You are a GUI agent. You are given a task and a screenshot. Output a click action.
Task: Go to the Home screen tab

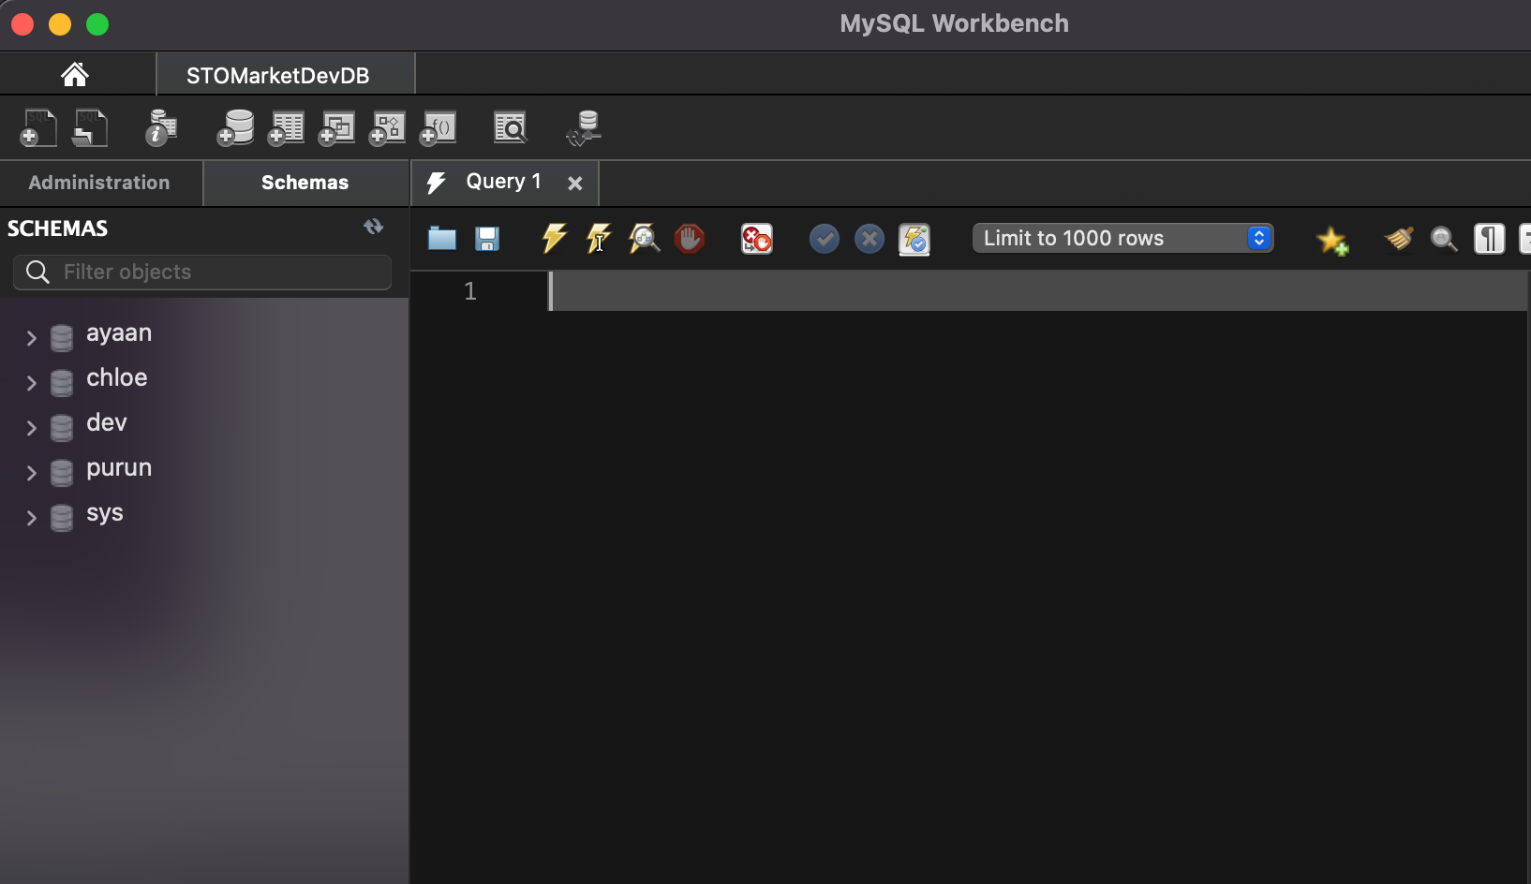[x=75, y=74]
